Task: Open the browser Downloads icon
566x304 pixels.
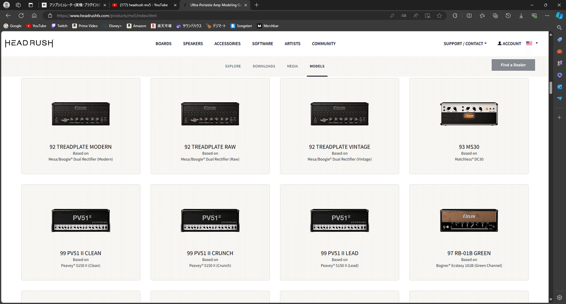Action: click(521, 15)
